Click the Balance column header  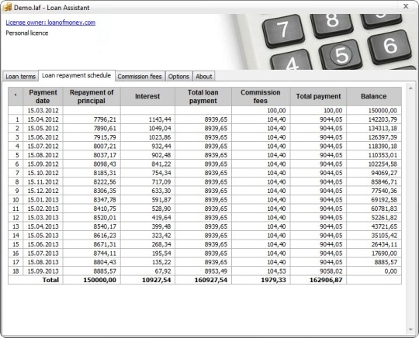point(374,96)
